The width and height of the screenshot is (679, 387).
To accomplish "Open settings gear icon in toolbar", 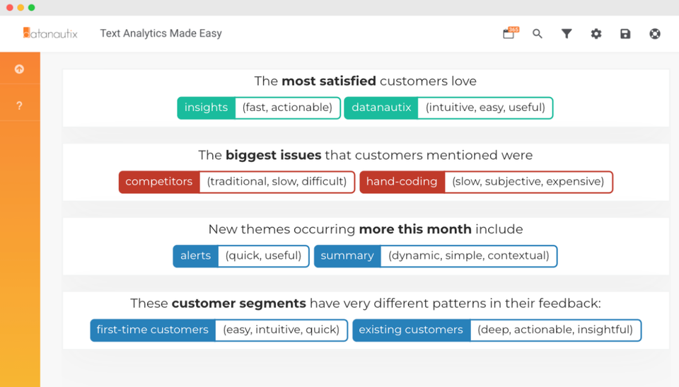I will tap(596, 33).
